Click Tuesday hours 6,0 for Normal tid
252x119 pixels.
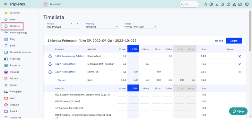pos(133,72)
